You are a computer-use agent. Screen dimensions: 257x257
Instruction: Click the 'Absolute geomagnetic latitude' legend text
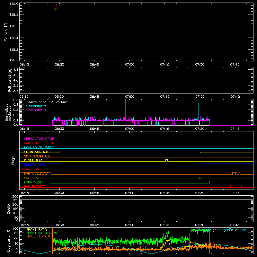click(222, 230)
